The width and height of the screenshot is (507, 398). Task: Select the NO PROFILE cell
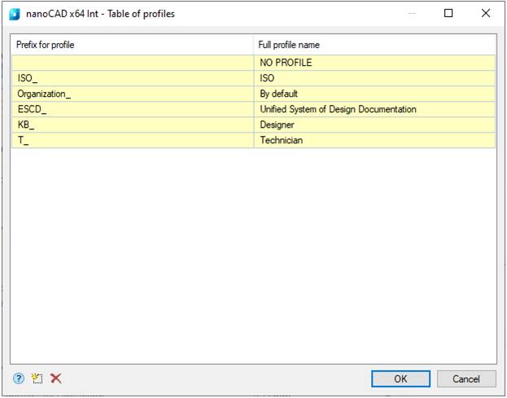[x=374, y=63]
